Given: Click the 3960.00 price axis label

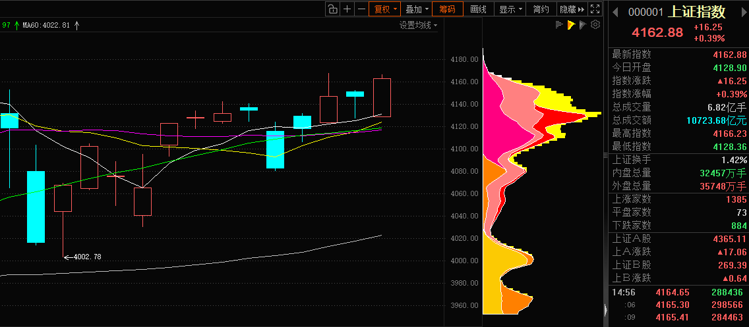Looking at the screenshot, I should (464, 305).
